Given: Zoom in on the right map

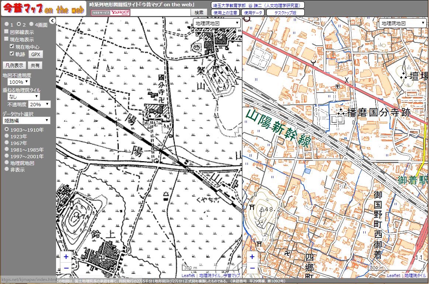Looking at the screenshot, I should coord(252,257).
